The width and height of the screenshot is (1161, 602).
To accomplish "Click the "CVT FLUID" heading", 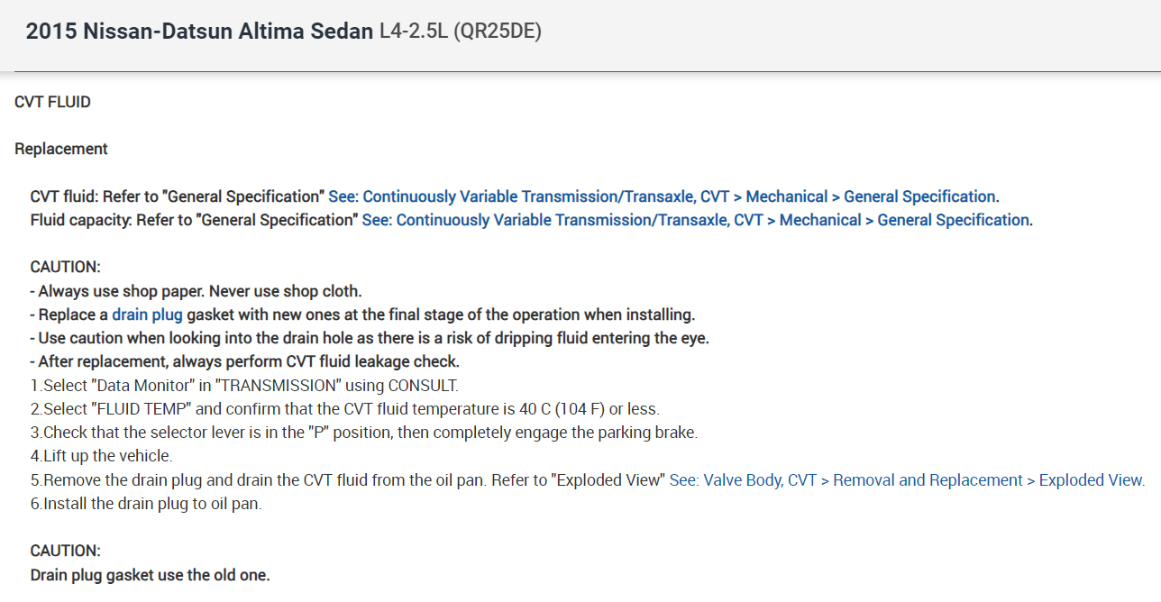I will tap(52, 102).
